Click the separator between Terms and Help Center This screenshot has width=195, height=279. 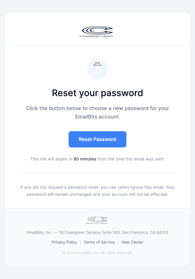[x=118, y=242]
